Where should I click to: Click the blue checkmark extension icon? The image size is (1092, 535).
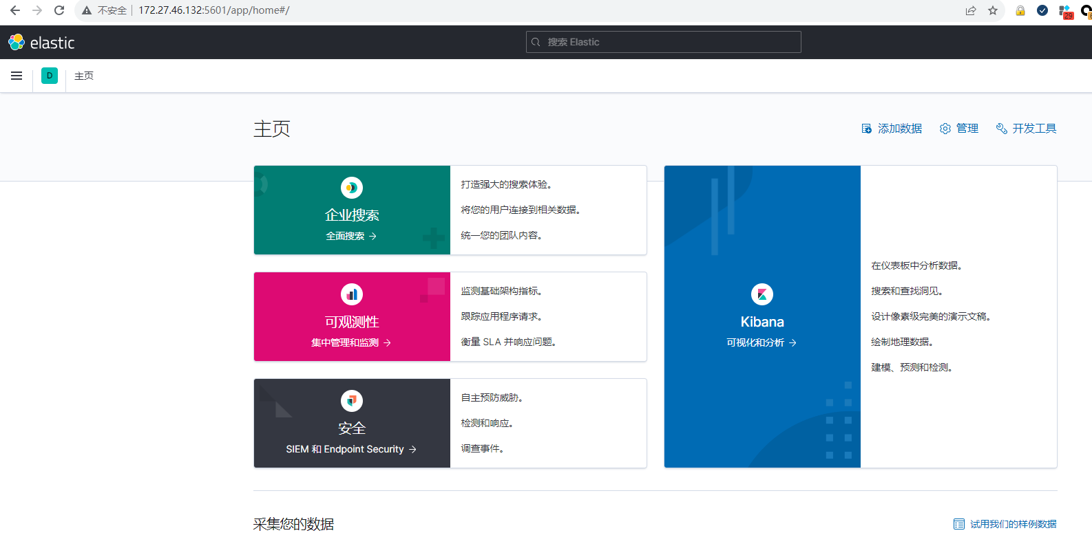coord(1042,10)
